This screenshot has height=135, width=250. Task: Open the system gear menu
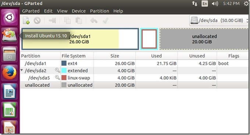(246, 4)
